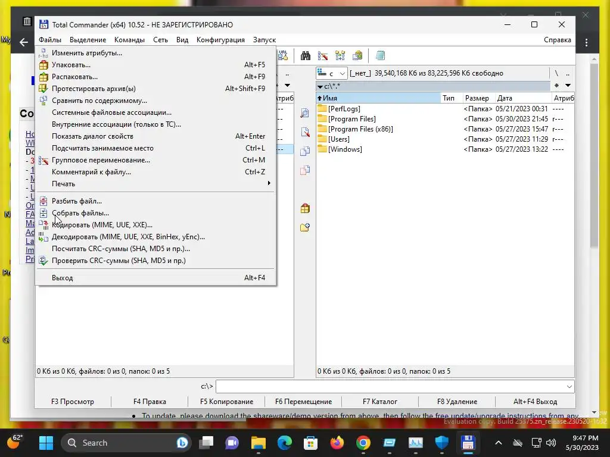The height and width of the screenshot is (457, 610).
Task: Click the Windows Security shield taskbar icon
Action: click(441, 443)
